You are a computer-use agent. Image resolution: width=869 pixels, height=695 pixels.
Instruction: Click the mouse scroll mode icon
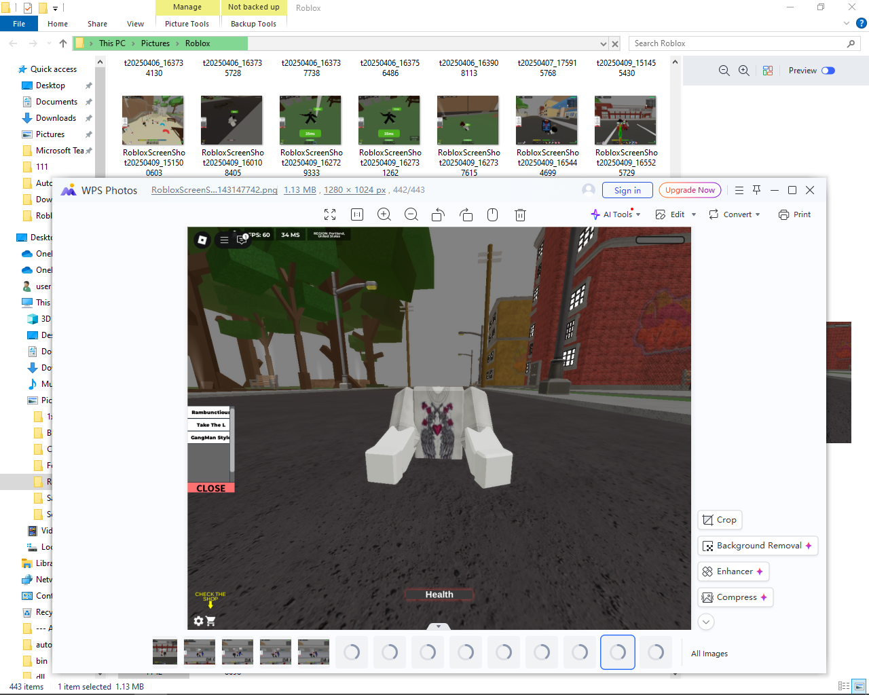pyautogui.click(x=493, y=214)
